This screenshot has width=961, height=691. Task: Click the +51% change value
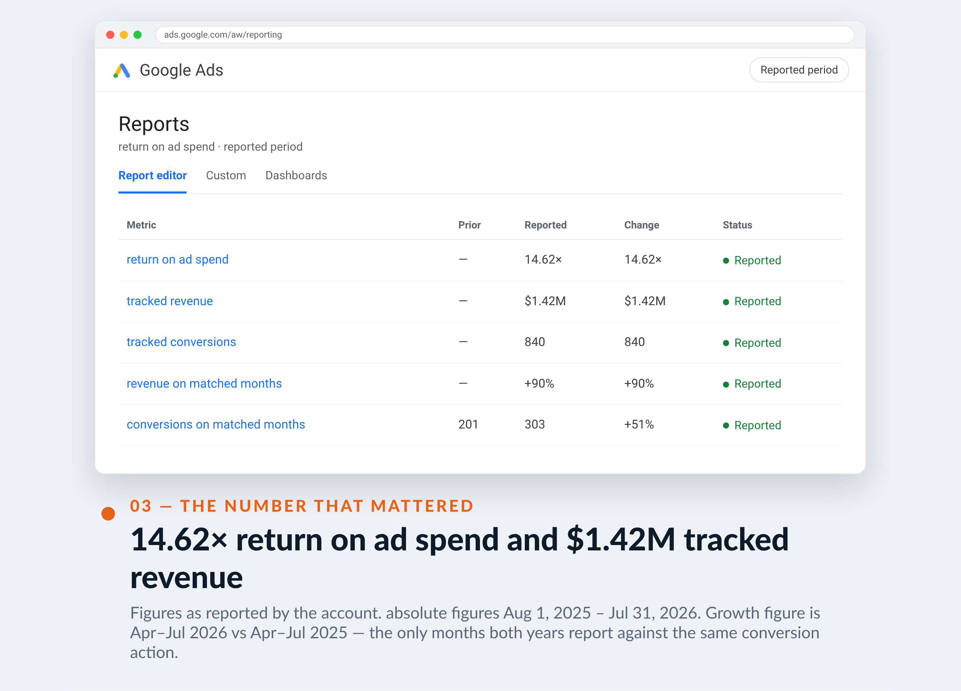(639, 425)
